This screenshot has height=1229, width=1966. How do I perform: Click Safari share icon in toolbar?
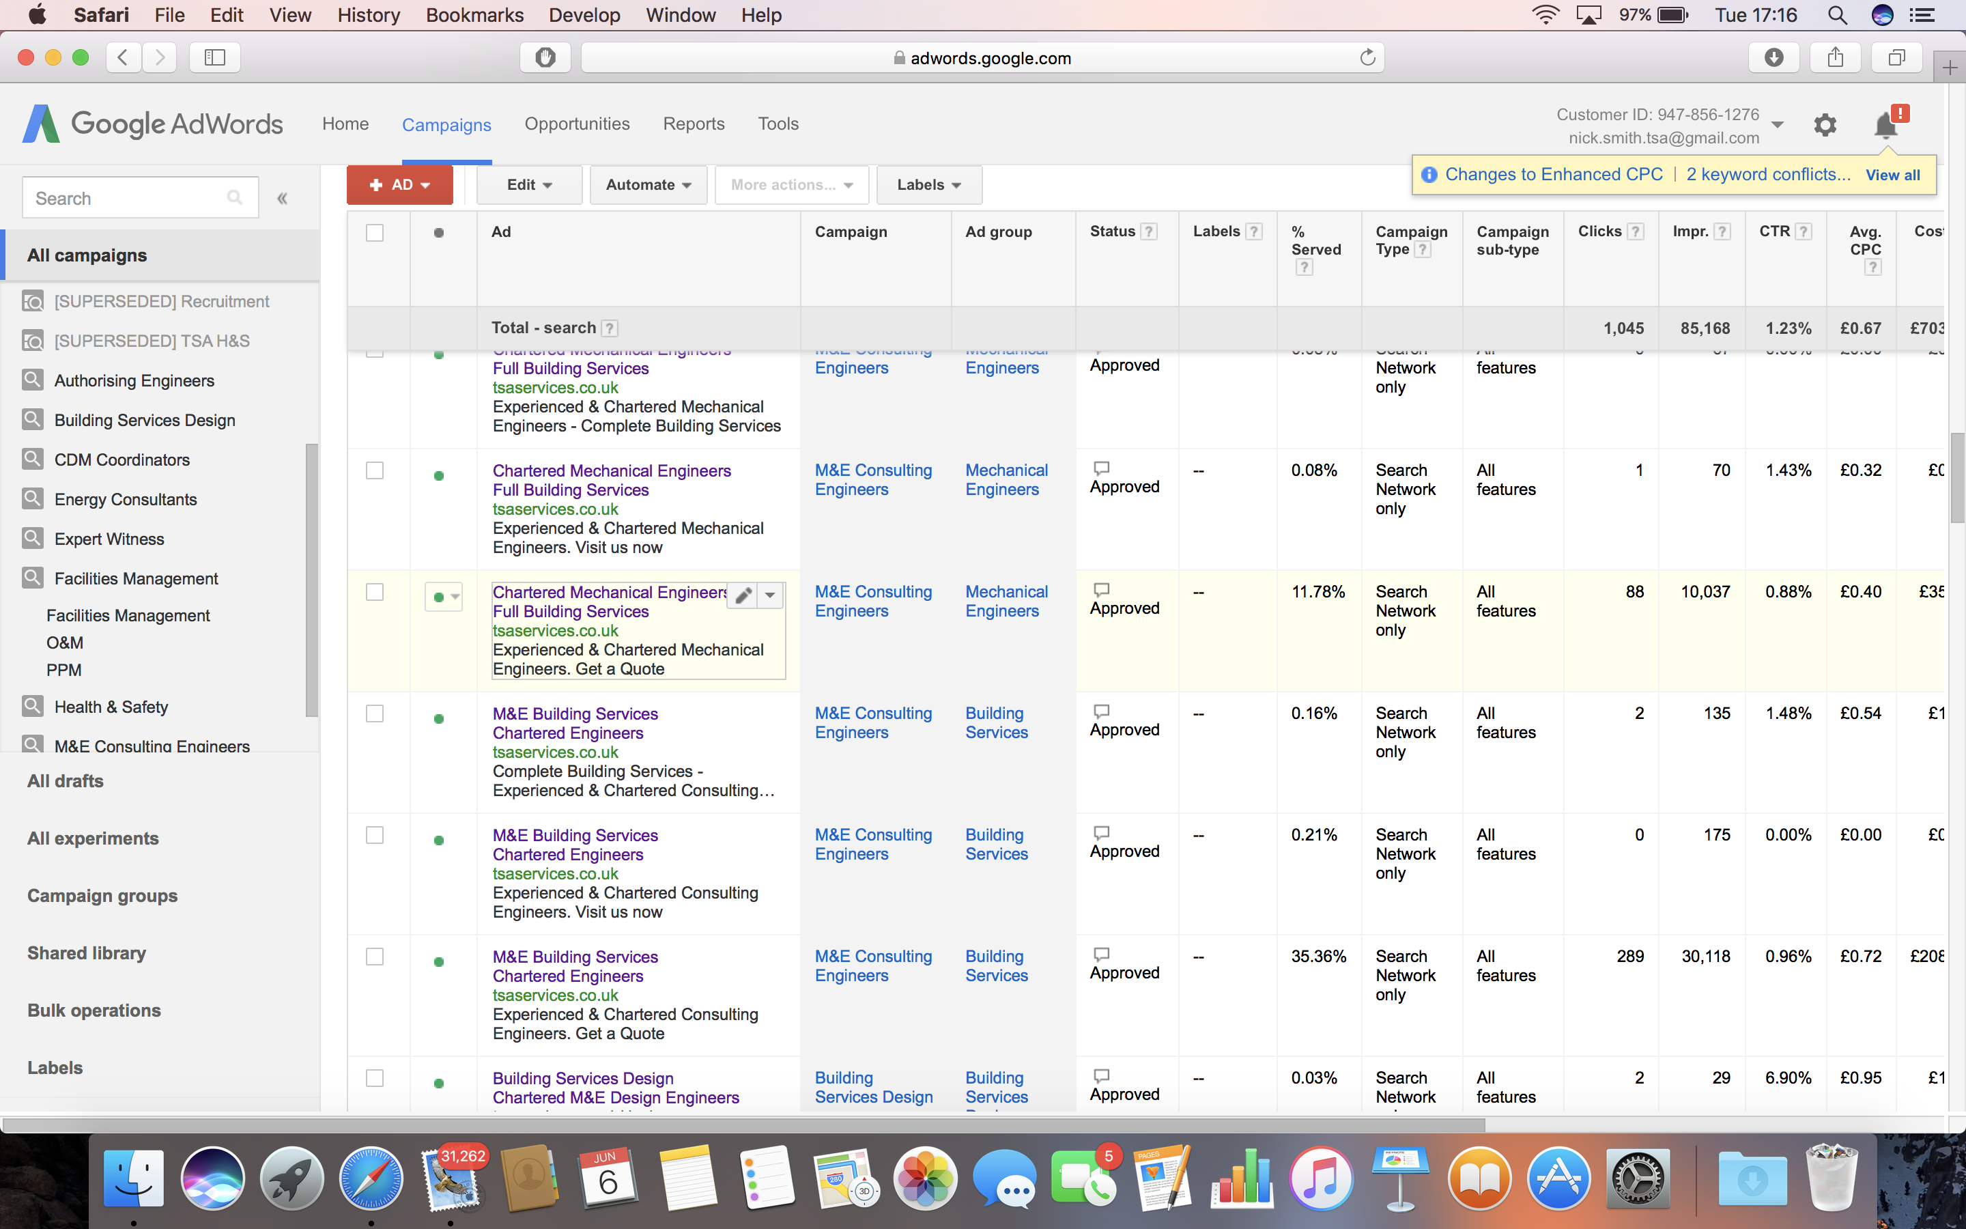tap(1835, 58)
